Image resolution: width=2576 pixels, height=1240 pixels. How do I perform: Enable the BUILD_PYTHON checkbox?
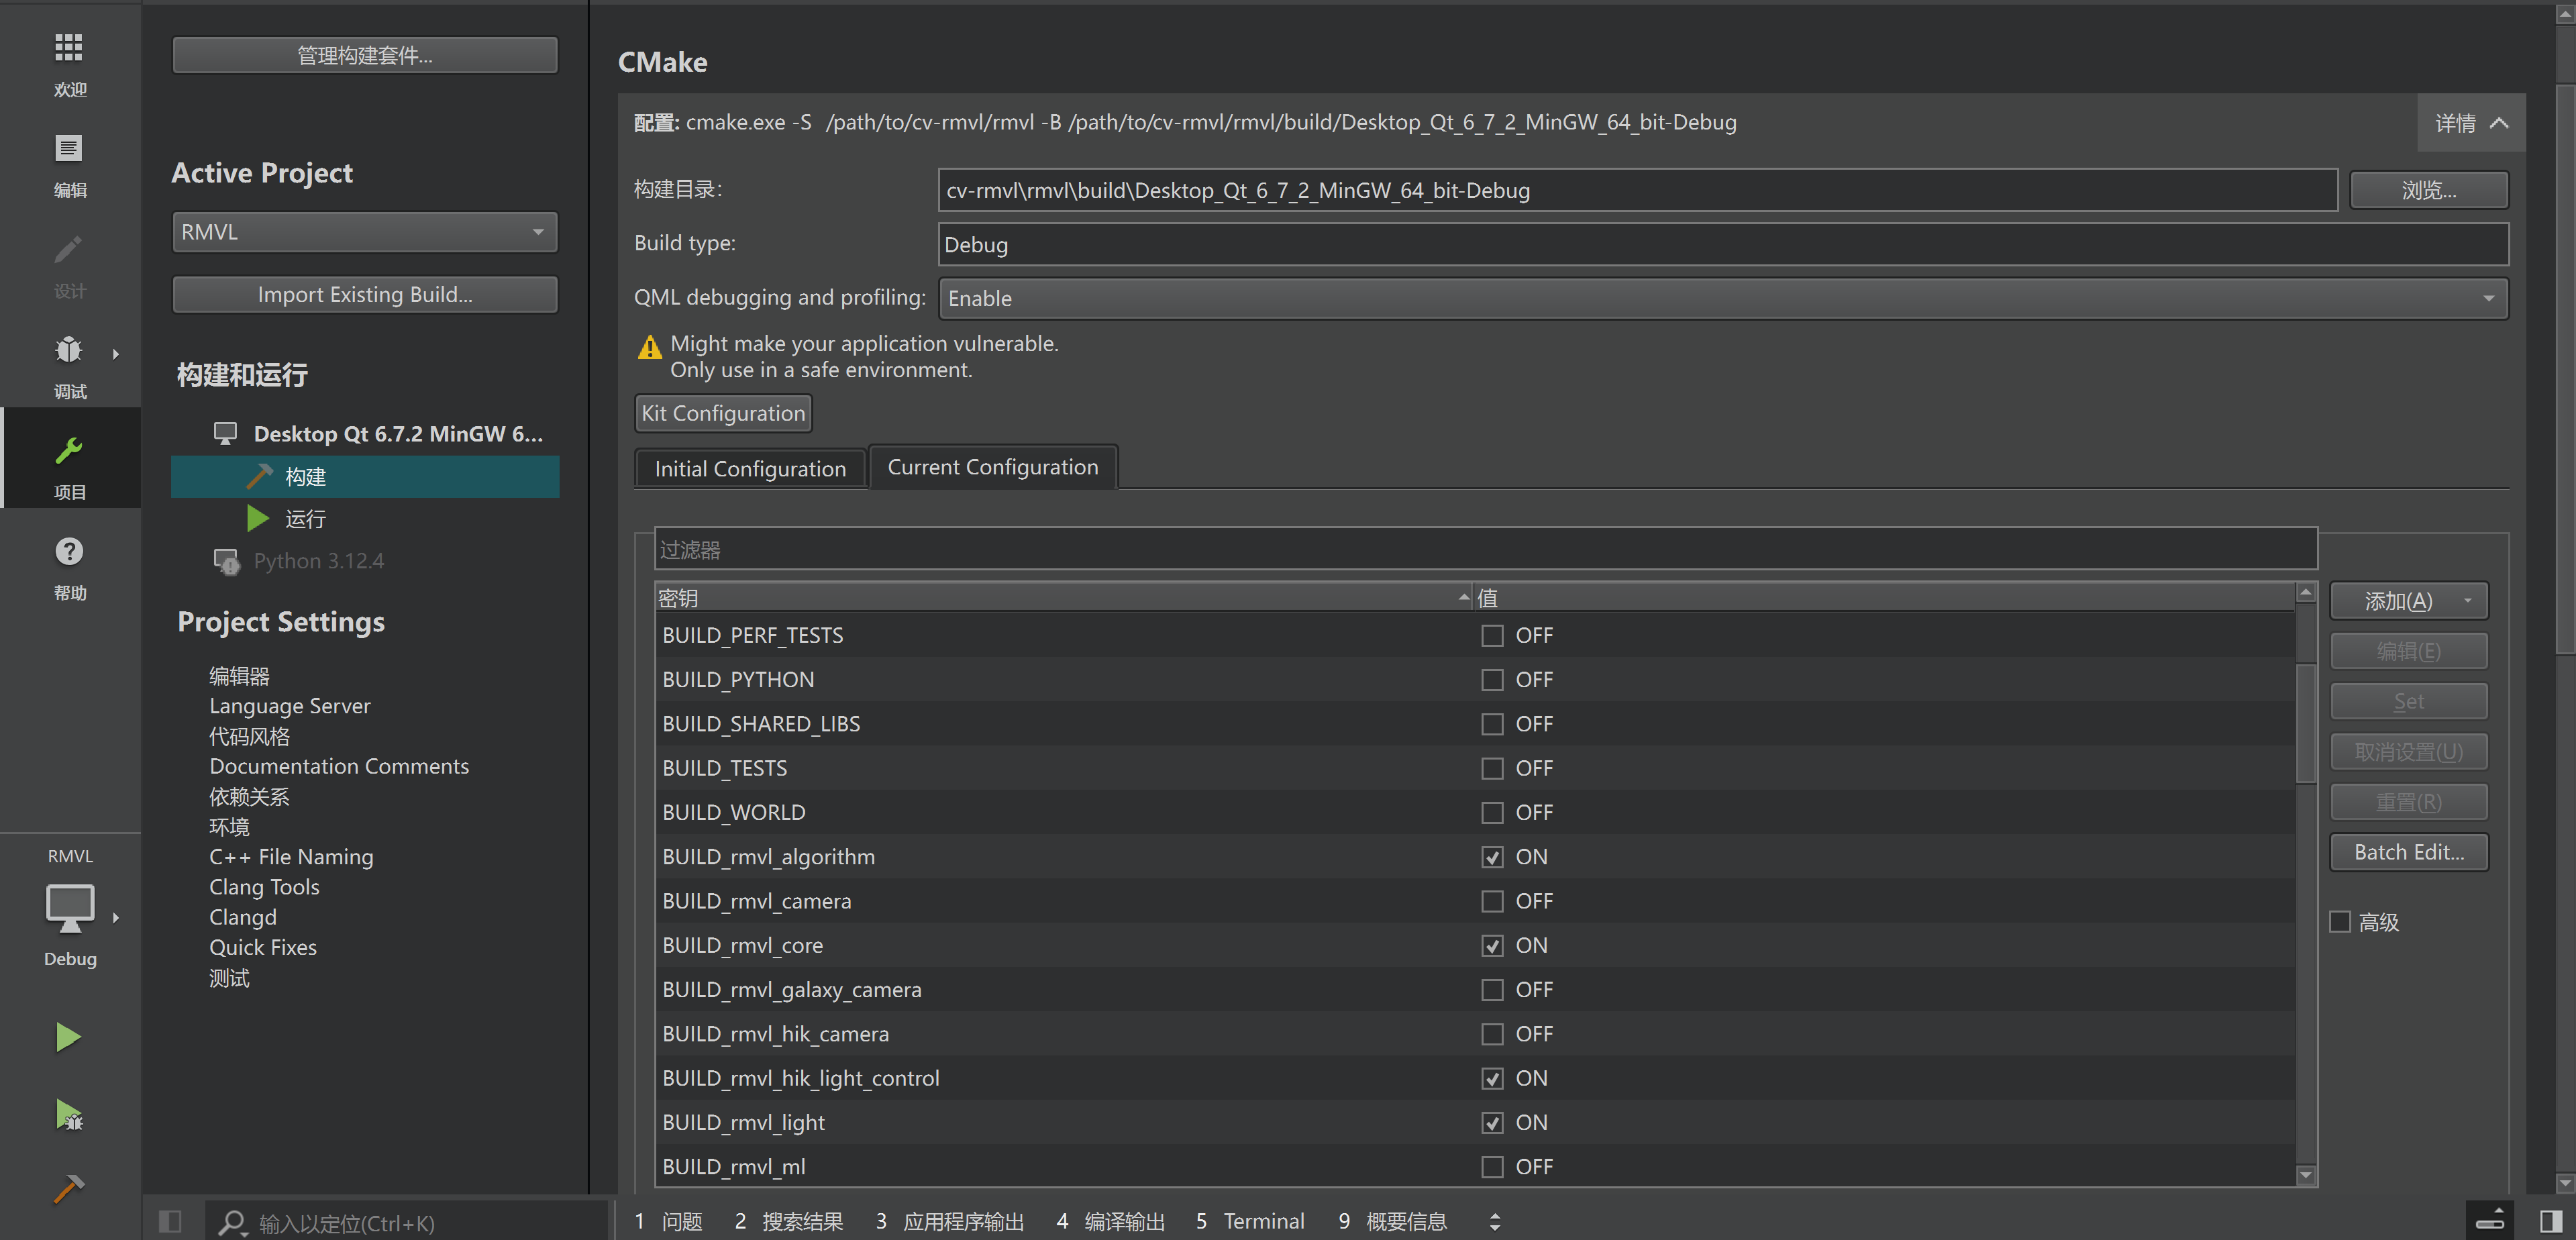coord(1491,680)
